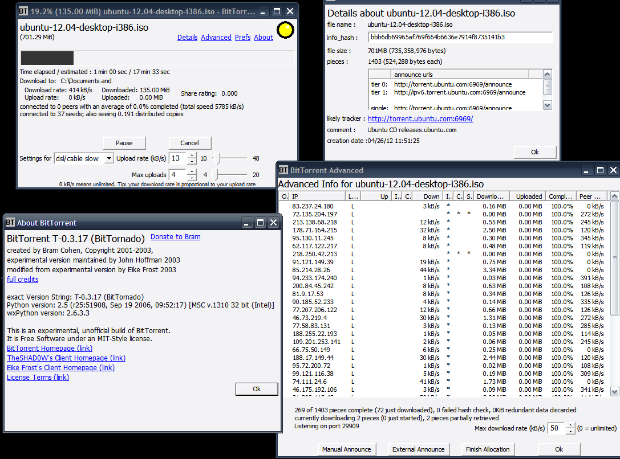This screenshot has height=459, width=620.
Task: Open the Donate to Bram link
Action: pyautogui.click(x=176, y=237)
